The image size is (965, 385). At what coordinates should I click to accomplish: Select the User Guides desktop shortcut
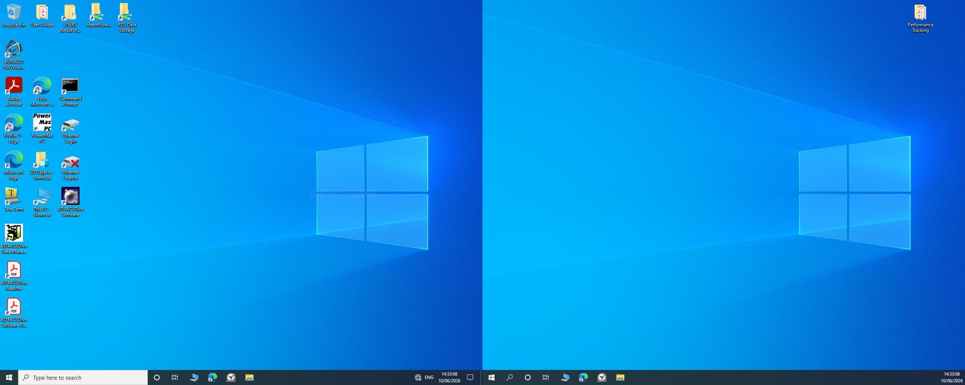coord(42,16)
